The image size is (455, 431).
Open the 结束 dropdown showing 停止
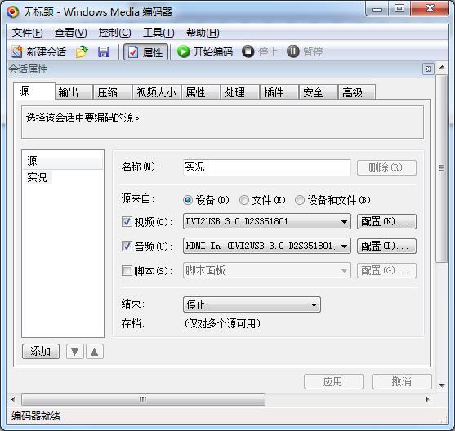pos(252,304)
